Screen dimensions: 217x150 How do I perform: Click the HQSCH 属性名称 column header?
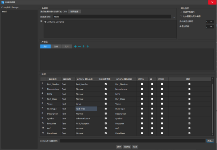(x=126, y=79)
